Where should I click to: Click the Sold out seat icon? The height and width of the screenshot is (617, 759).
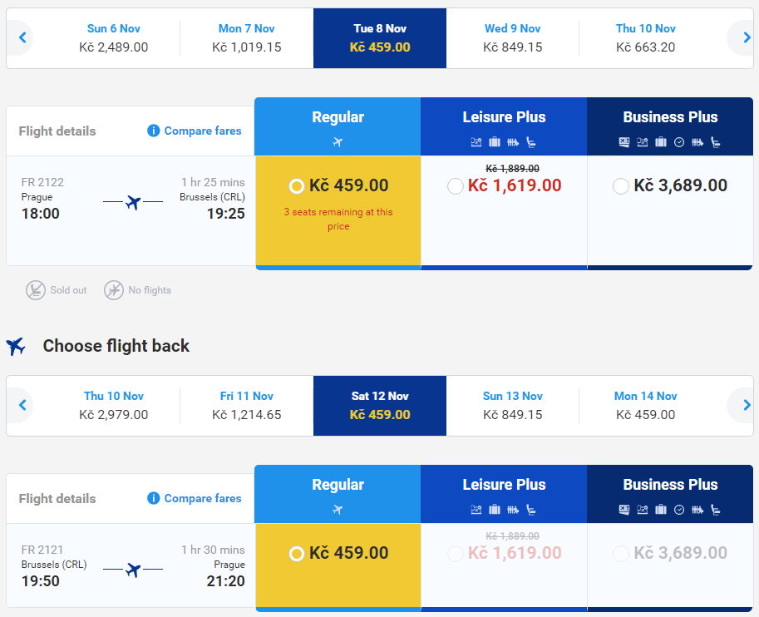[36, 290]
